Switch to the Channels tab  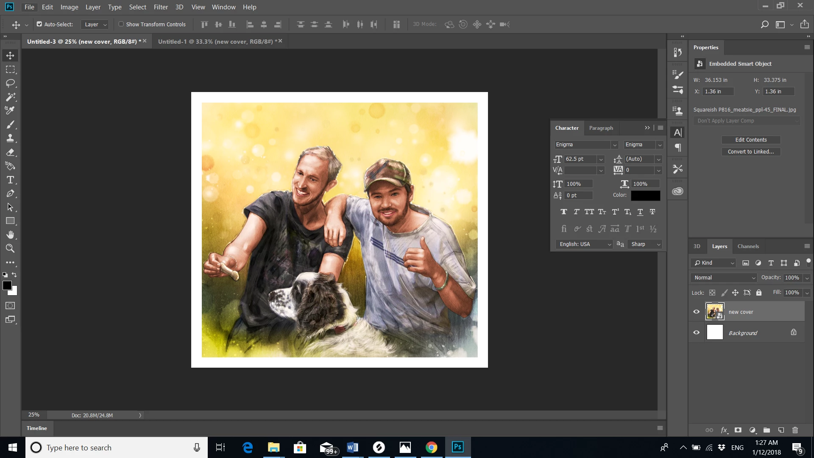(x=748, y=246)
